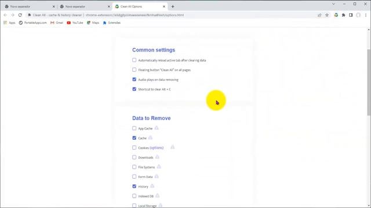Select the Clean All Options tab
The width and height of the screenshot is (371, 208).
(x=140, y=6)
